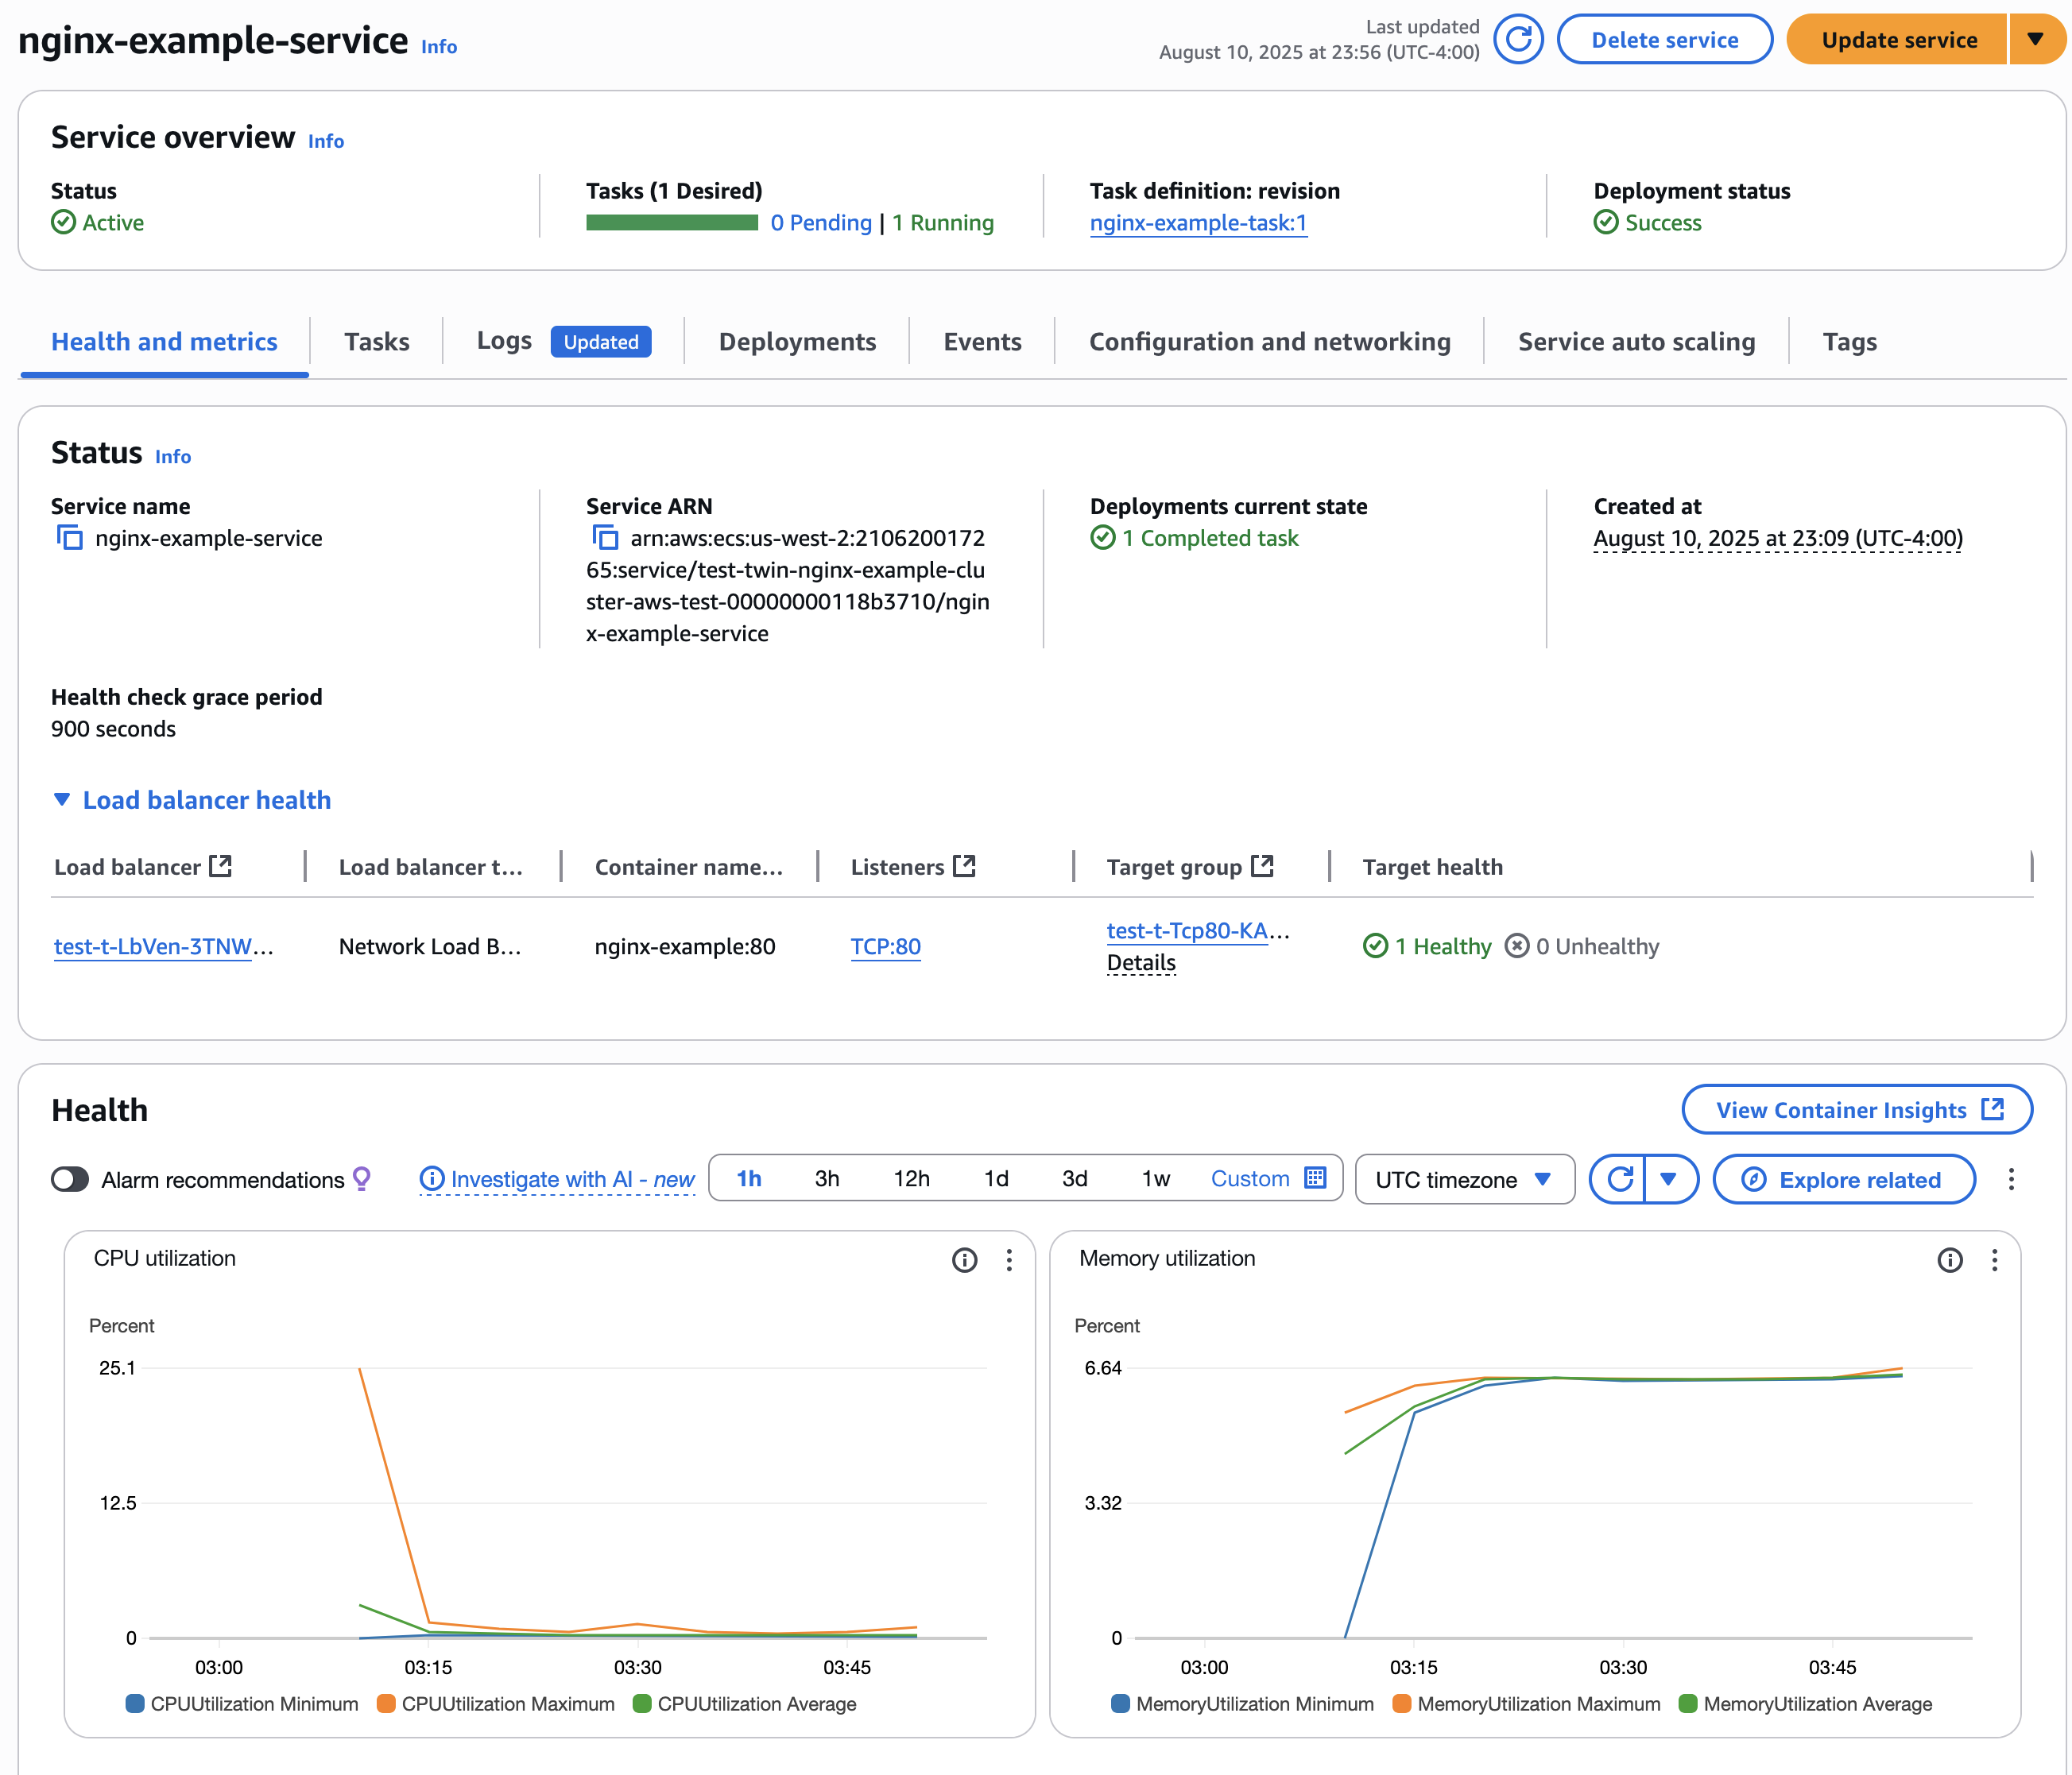This screenshot has width=2072, height=1775.
Task: Switch to the Deployments tab
Action: (797, 342)
